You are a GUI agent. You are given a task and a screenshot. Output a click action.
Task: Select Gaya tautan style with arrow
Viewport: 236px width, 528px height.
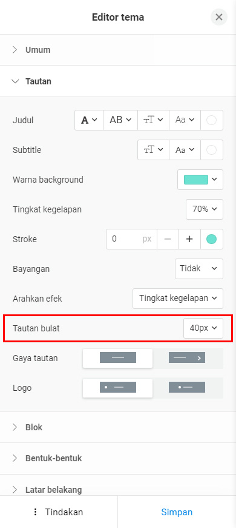tap(187, 357)
